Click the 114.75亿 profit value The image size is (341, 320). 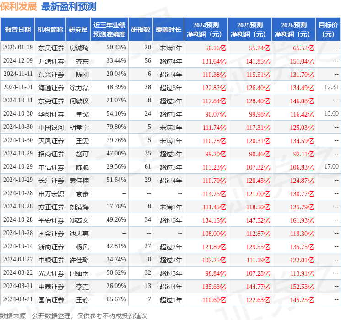point(214,194)
